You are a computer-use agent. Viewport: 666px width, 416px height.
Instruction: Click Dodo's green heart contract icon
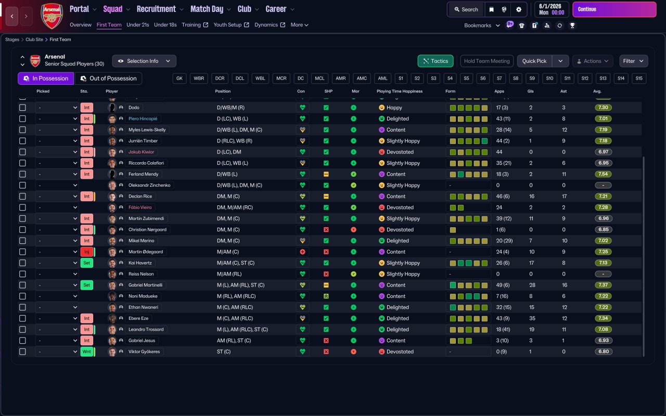(302, 108)
